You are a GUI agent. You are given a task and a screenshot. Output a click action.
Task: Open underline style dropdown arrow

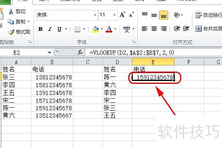click(x=66, y=29)
